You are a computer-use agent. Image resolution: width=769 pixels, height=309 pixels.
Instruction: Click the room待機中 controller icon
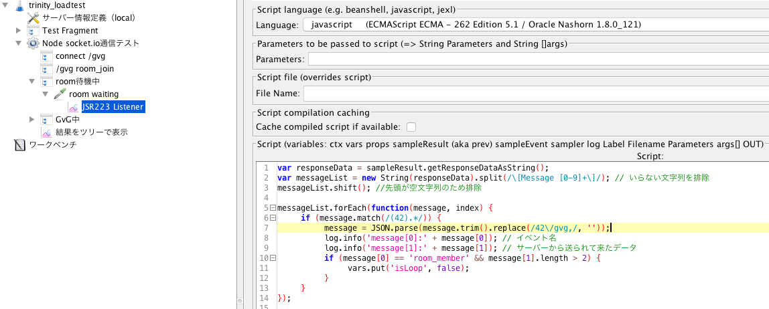click(x=47, y=82)
